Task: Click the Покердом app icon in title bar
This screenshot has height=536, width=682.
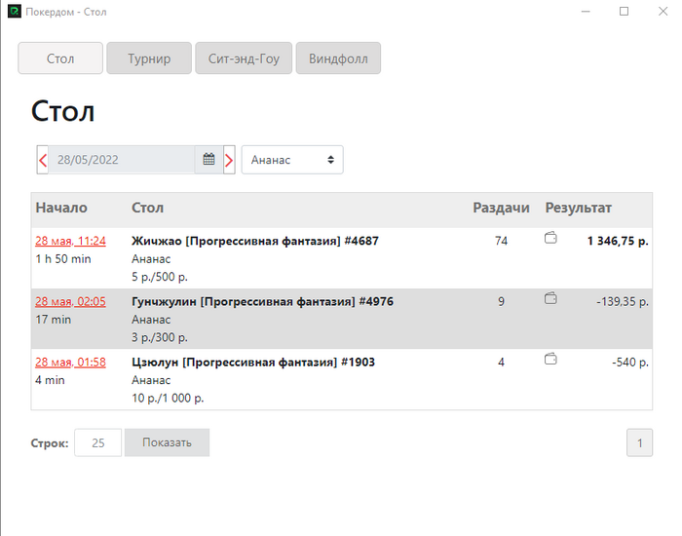Action: (x=14, y=12)
